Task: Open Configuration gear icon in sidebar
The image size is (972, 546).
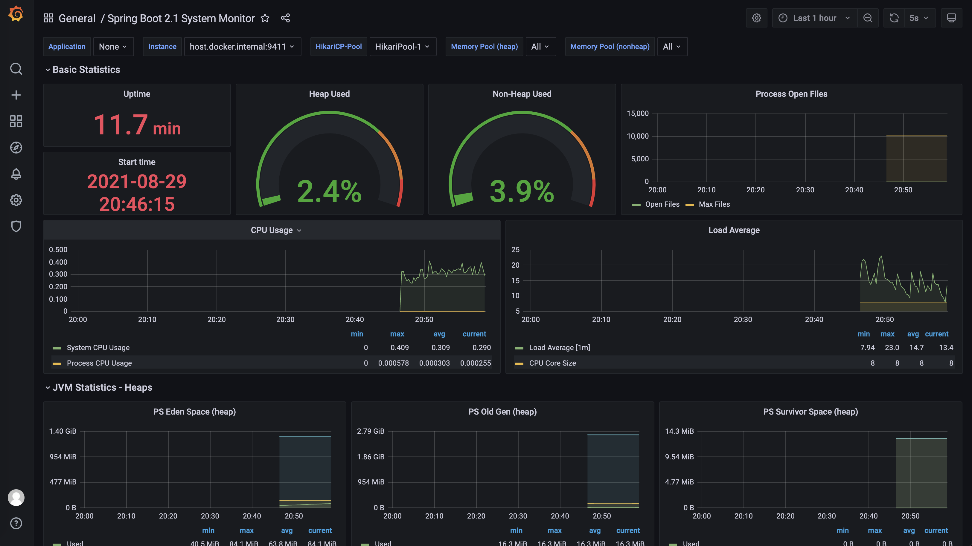Action: click(16, 200)
